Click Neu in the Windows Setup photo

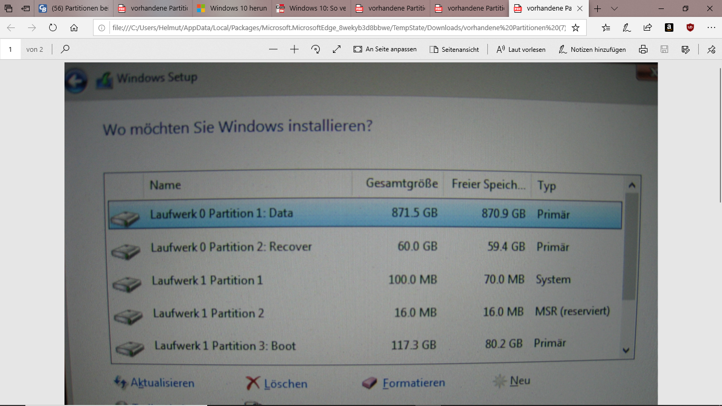click(x=512, y=381)
